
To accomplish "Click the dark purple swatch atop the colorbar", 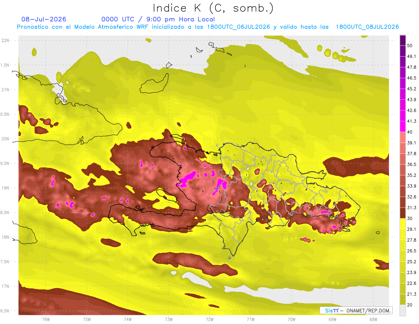I will (403, 41).
